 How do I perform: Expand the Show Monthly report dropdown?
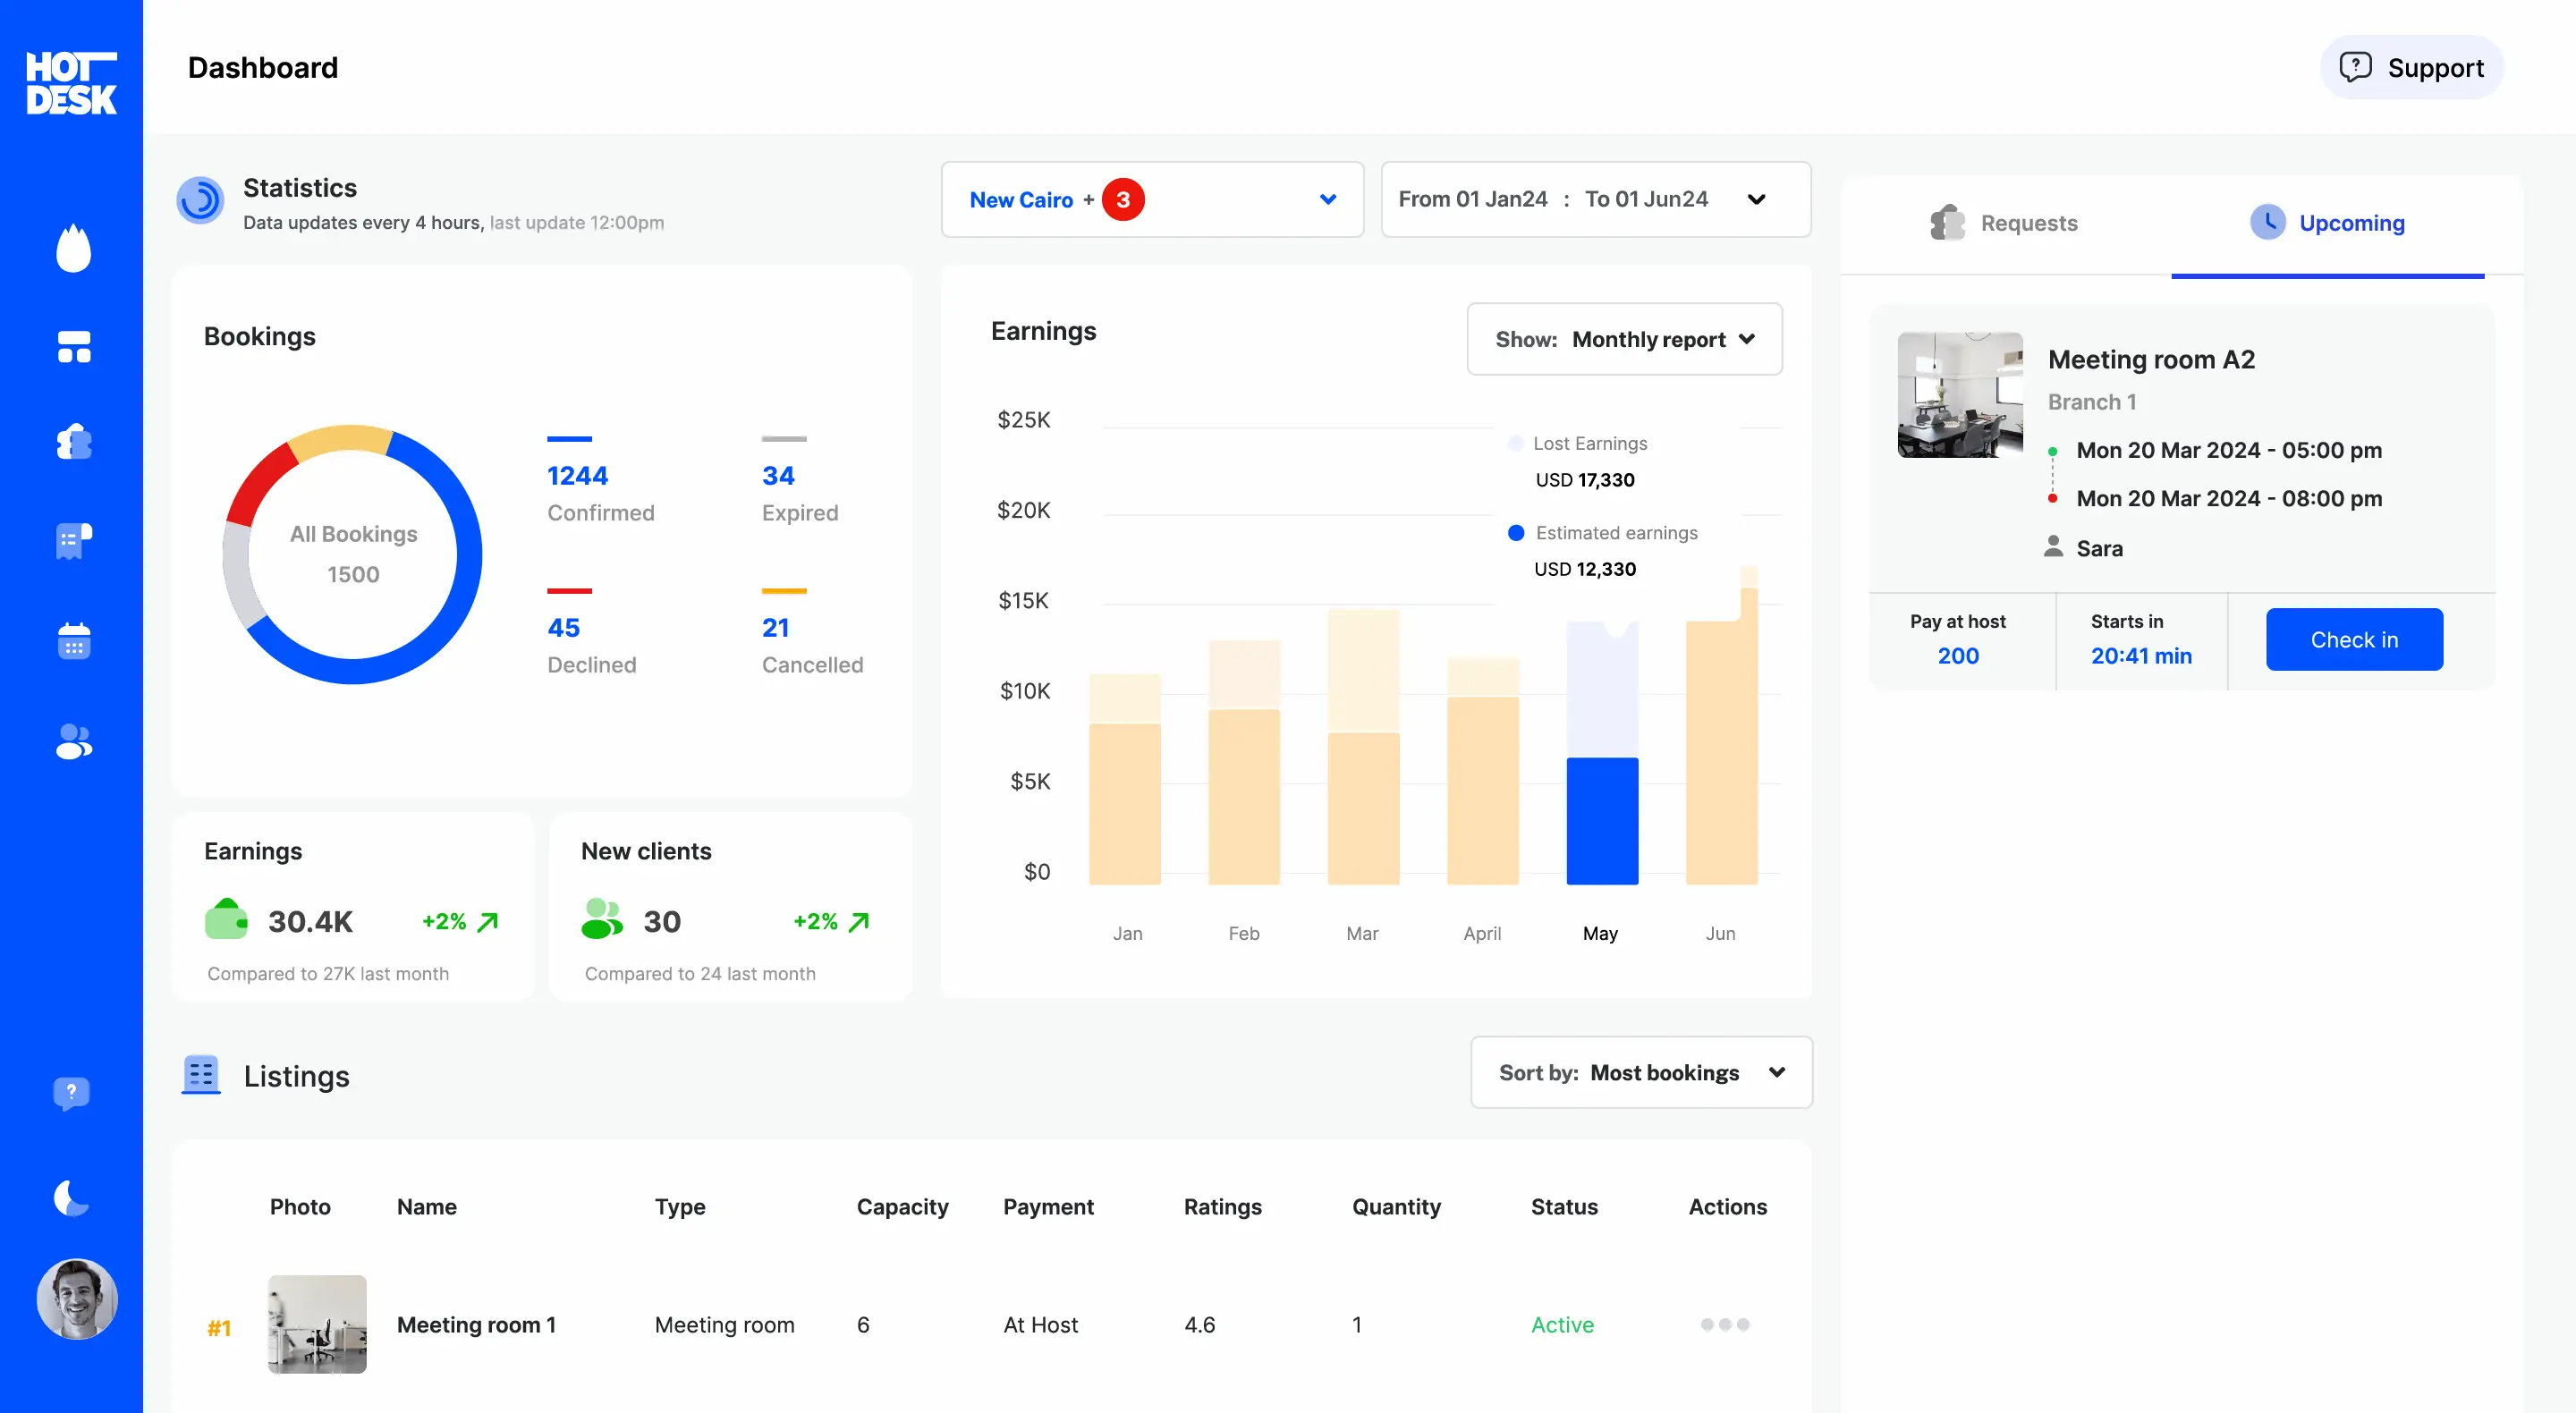1624,339
